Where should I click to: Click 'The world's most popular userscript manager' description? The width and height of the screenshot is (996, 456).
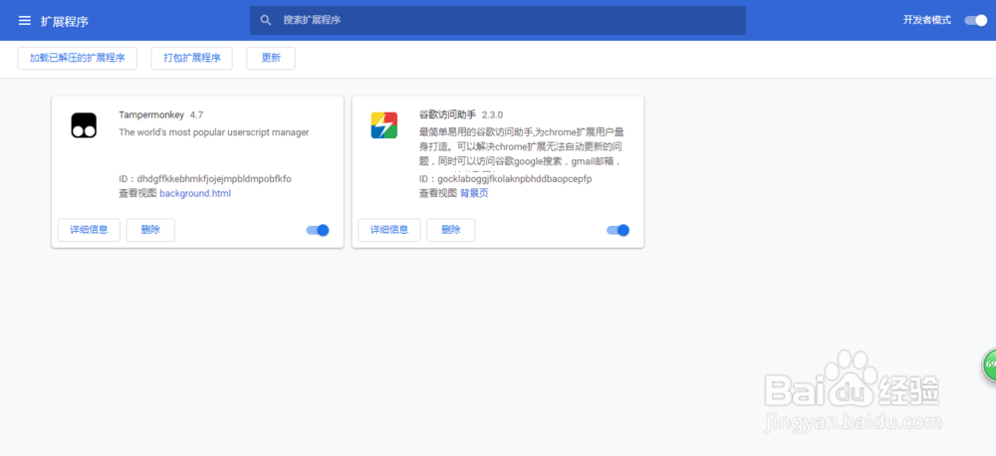point(214,132)
